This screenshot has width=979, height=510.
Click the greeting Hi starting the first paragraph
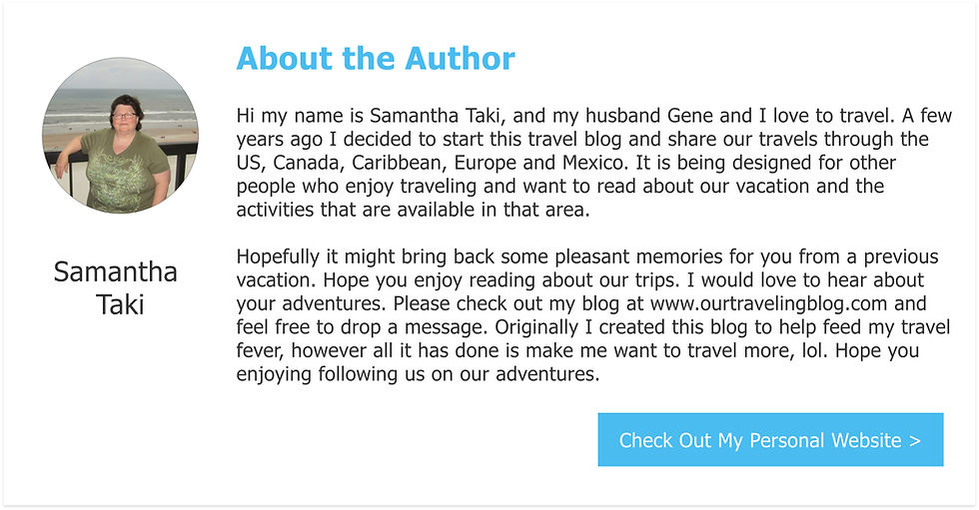tap(246, 115)
